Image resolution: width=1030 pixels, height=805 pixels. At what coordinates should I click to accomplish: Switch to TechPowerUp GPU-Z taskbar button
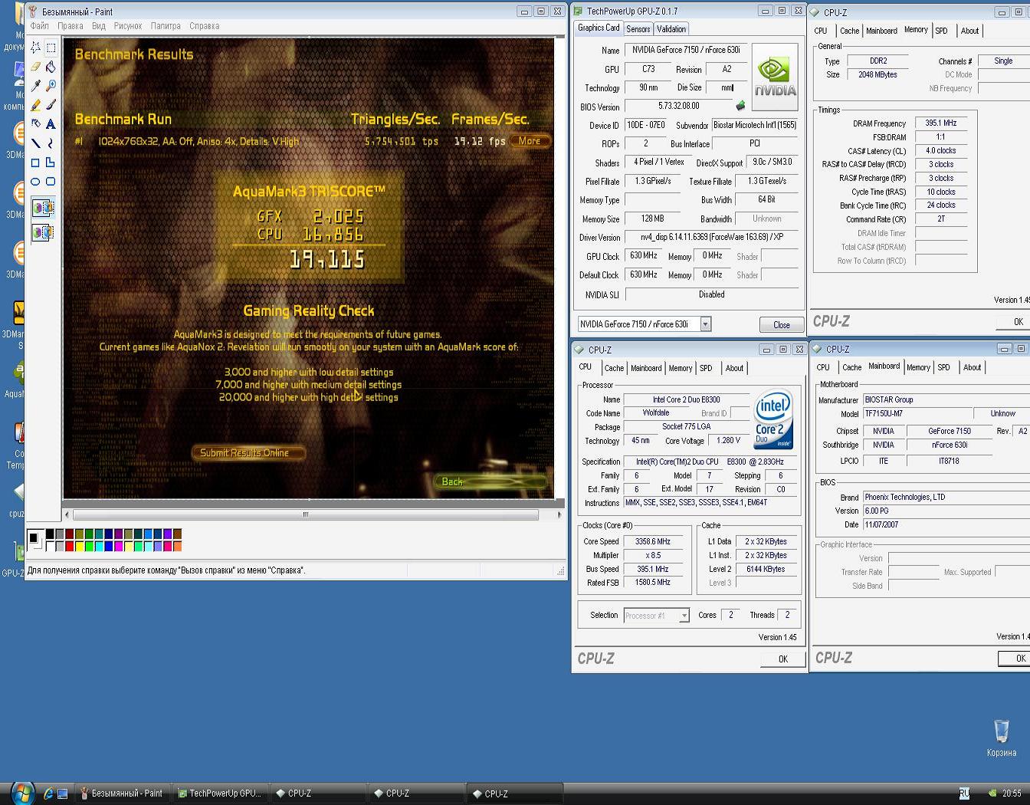tap(220, 793)
